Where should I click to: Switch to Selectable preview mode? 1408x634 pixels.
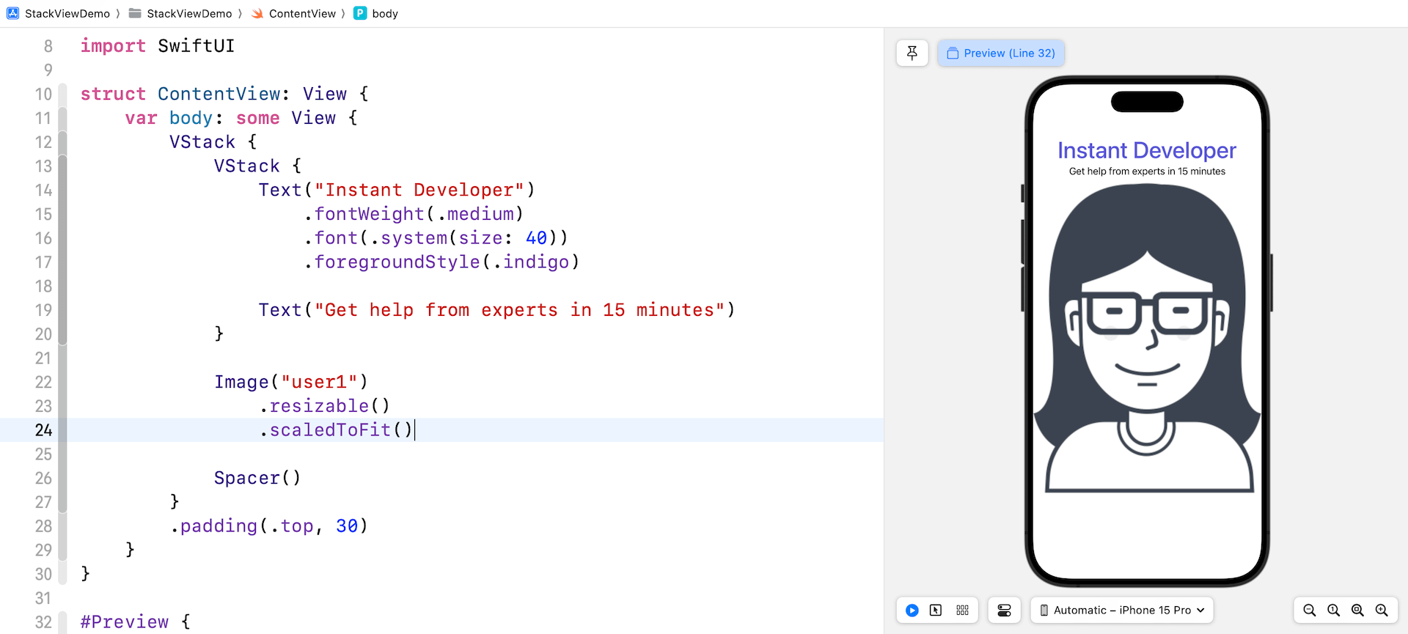(936, 611)
